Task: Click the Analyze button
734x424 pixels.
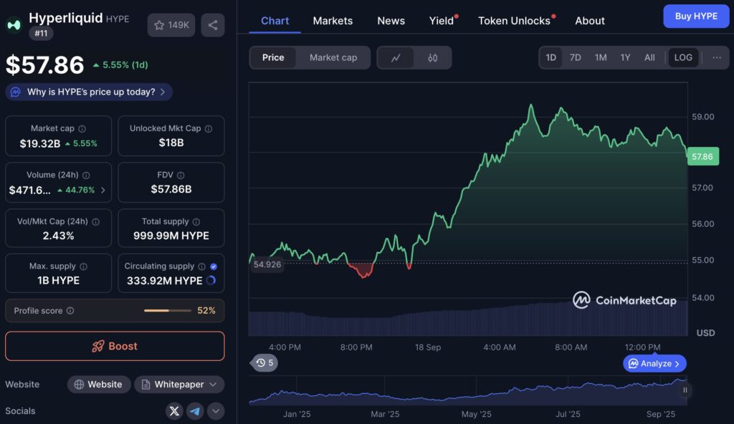Action: (x=654, y=364)
